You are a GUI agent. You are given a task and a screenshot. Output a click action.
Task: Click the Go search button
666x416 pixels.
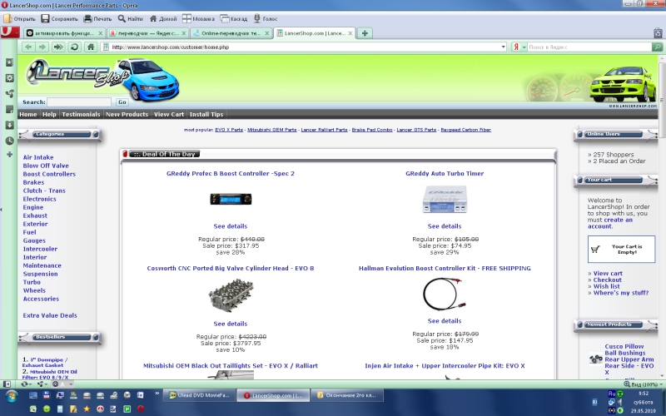tap(122, 102)
